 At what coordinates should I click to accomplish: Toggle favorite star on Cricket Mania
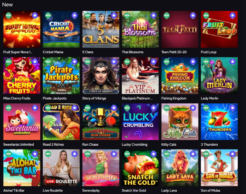(x=74, y=15)
